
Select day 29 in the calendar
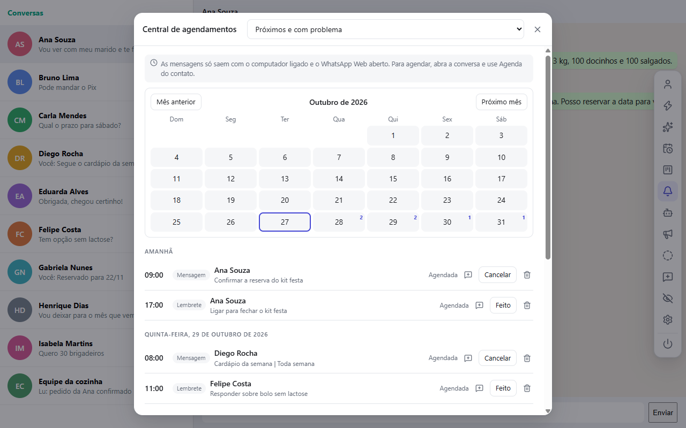point(393,222)
